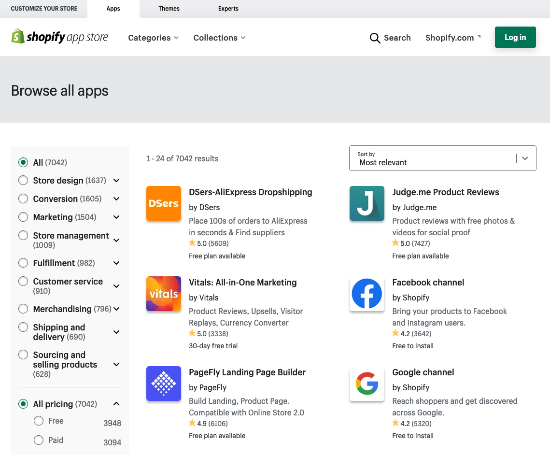Switch to the Apps tab
550x455 pixels.
(x=113, y=9)
